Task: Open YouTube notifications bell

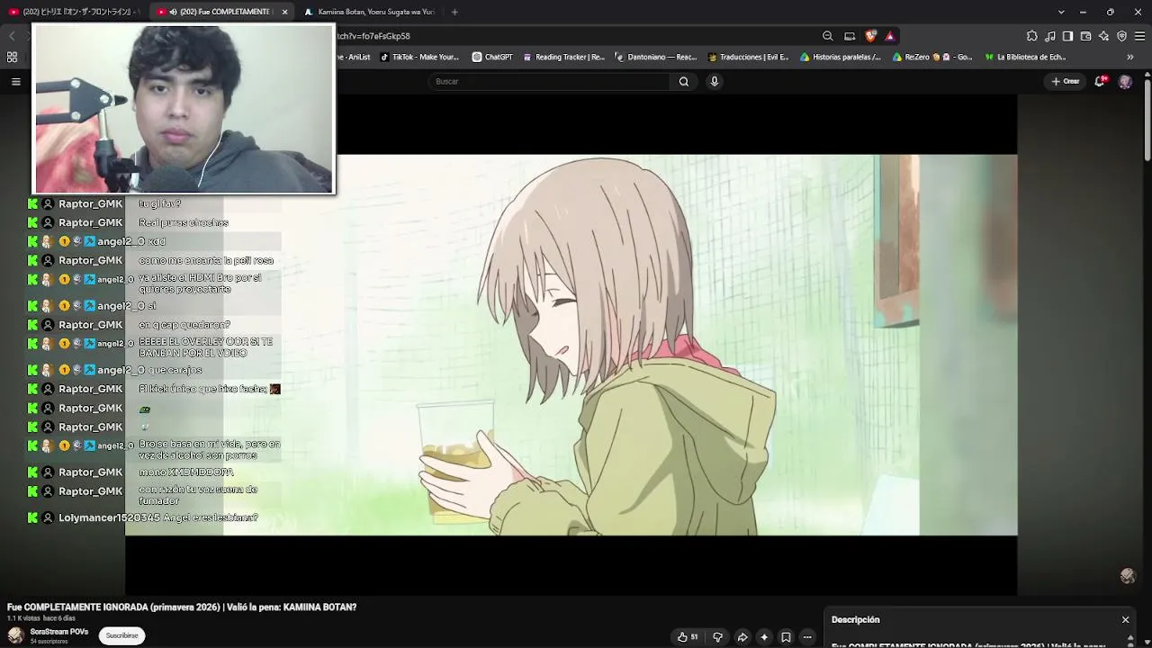Action: (x=1101, y=82)
